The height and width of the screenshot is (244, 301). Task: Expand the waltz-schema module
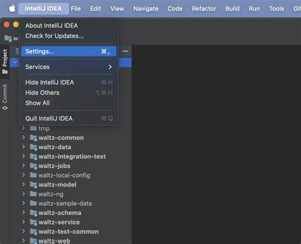[x=23, y=213]
